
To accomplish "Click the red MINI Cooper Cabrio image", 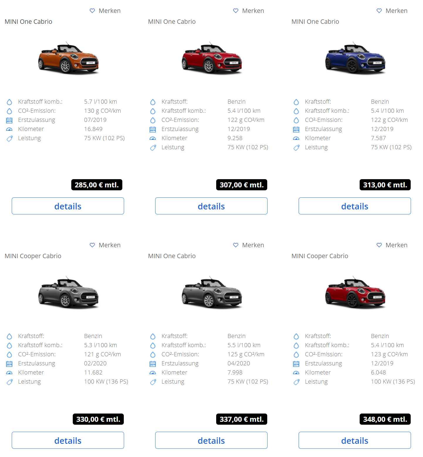I will coord(355,292).
